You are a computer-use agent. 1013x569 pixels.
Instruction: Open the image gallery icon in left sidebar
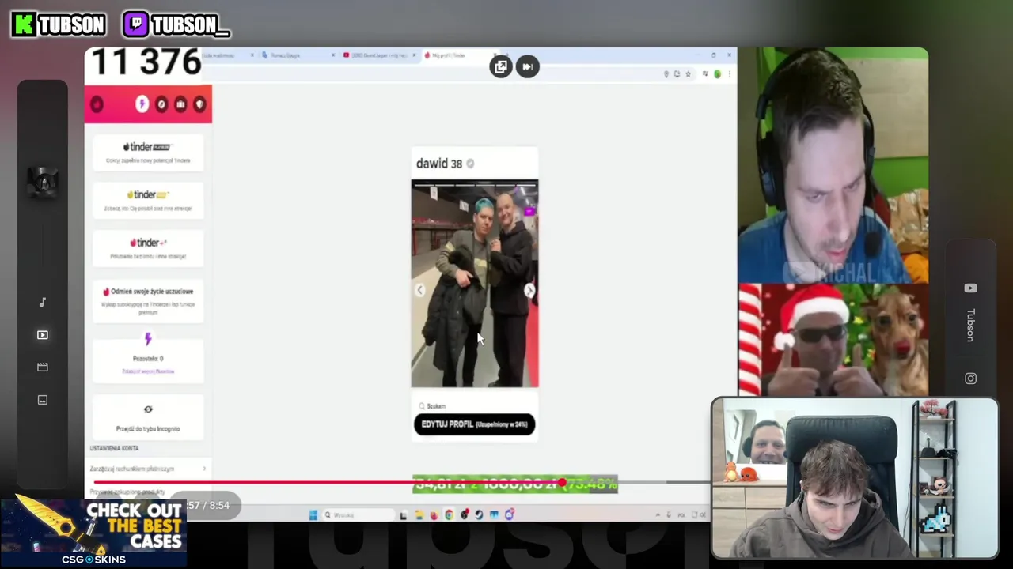[x=43, y=400]
